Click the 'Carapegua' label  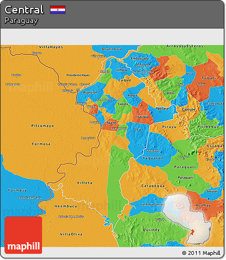153,186
